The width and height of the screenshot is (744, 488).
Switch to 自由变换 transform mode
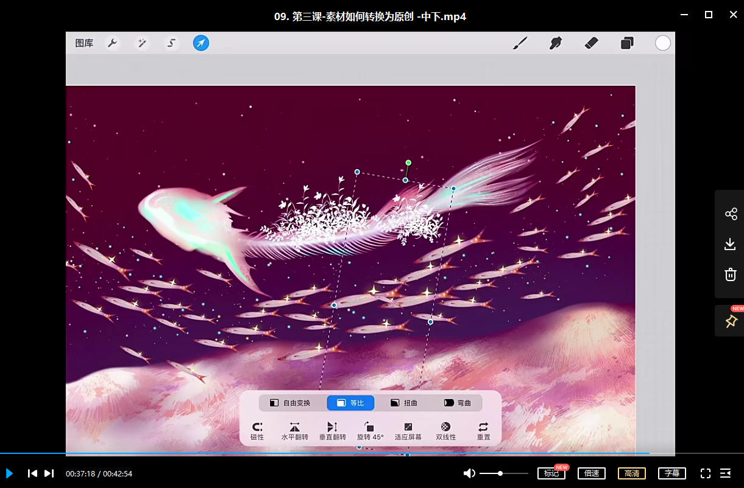click(291, 403)
